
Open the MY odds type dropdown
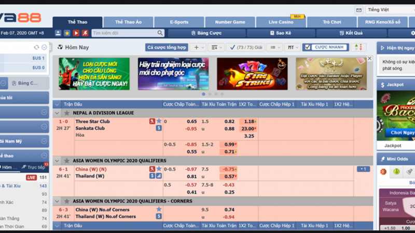tap(293, 47)
